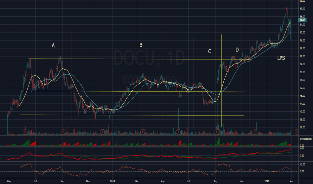Image resolution: width=313 pixels, height=184 pixels.
Task: Click the 60.00 price axis label
Action: click(302, 72)
